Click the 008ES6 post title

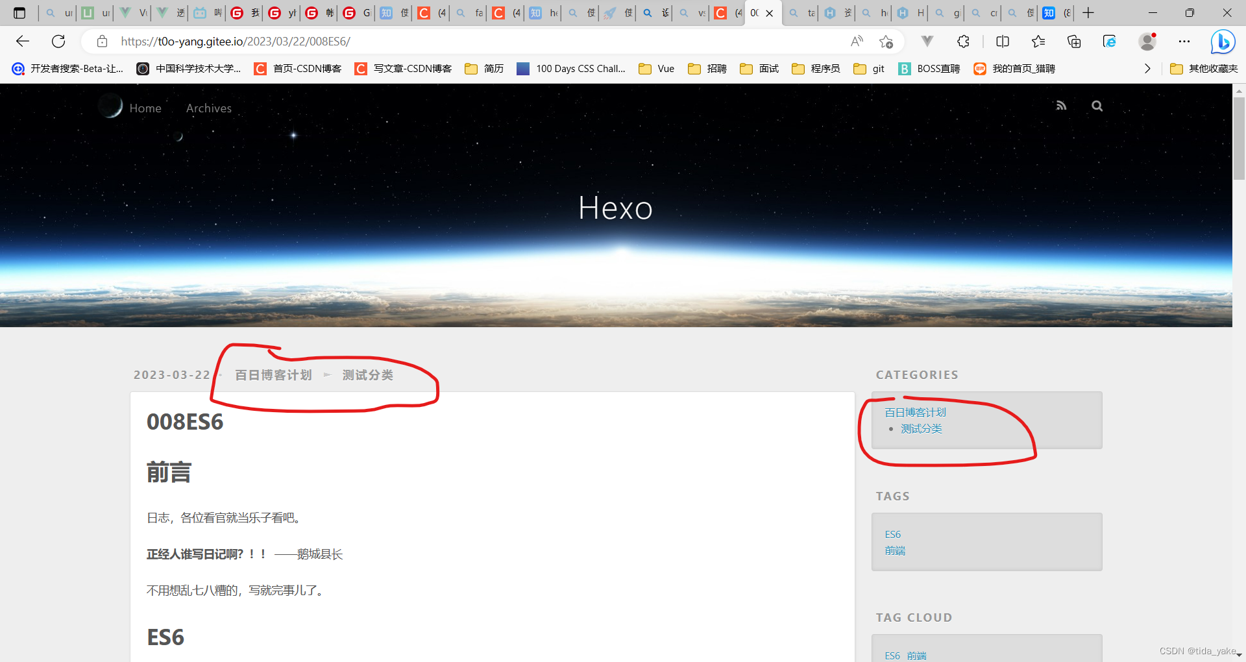point(185,422)
